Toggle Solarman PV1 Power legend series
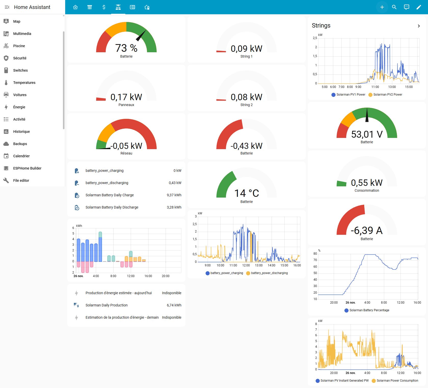 point(348,95)
